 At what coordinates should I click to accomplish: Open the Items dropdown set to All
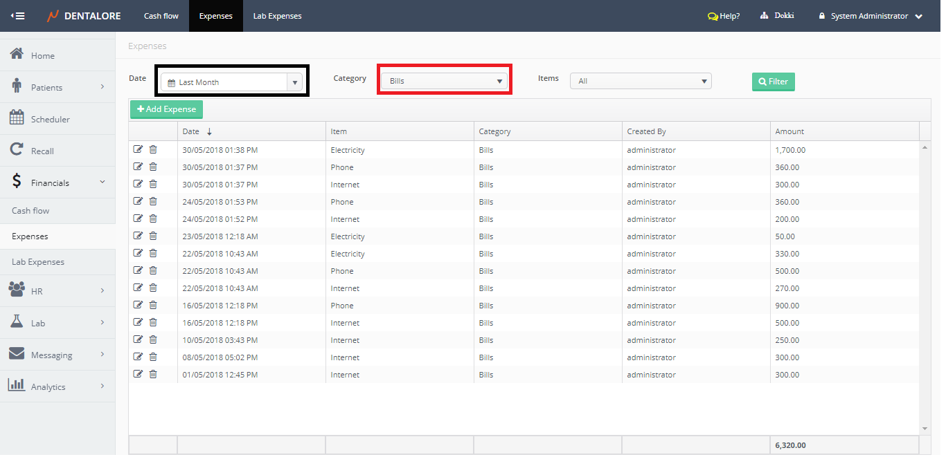641,81
